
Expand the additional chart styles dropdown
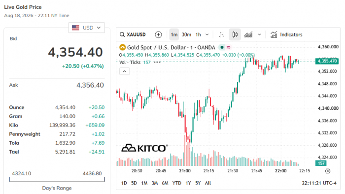pos(259,34)
